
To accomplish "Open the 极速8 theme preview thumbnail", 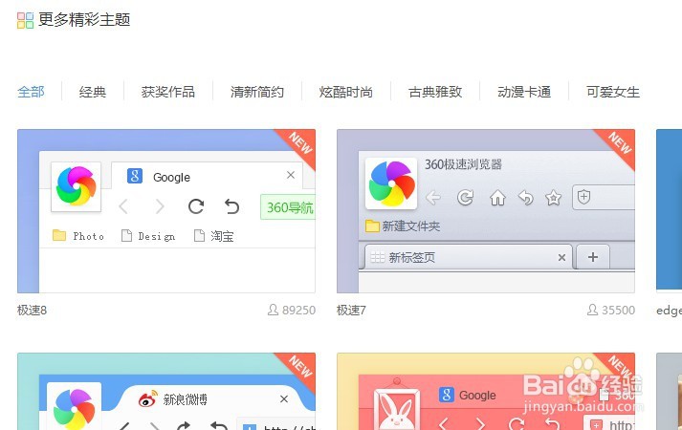I will click(x=166, y=211).
